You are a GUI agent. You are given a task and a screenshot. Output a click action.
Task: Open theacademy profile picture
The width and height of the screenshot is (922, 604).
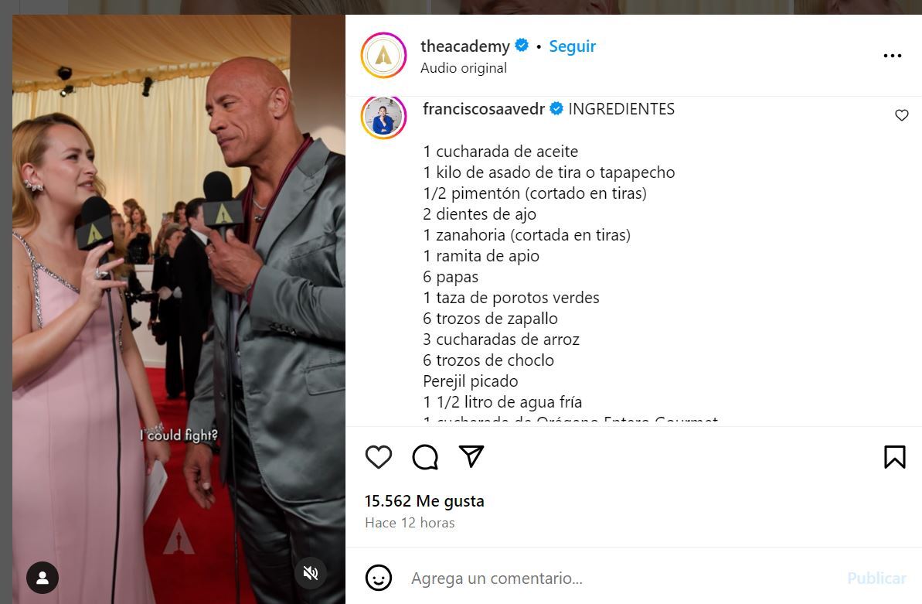pyautogui.click(x=383, y=56)
